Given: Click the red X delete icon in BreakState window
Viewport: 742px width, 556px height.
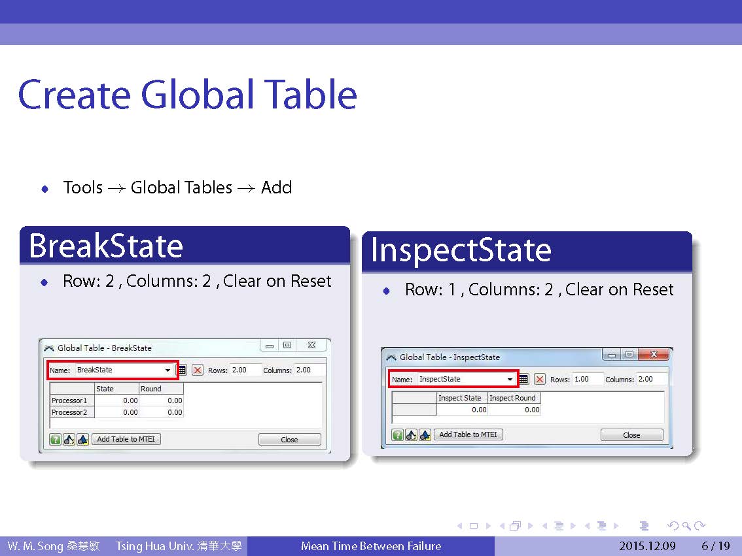Looking at the screenshot, I should coord(197,370).
